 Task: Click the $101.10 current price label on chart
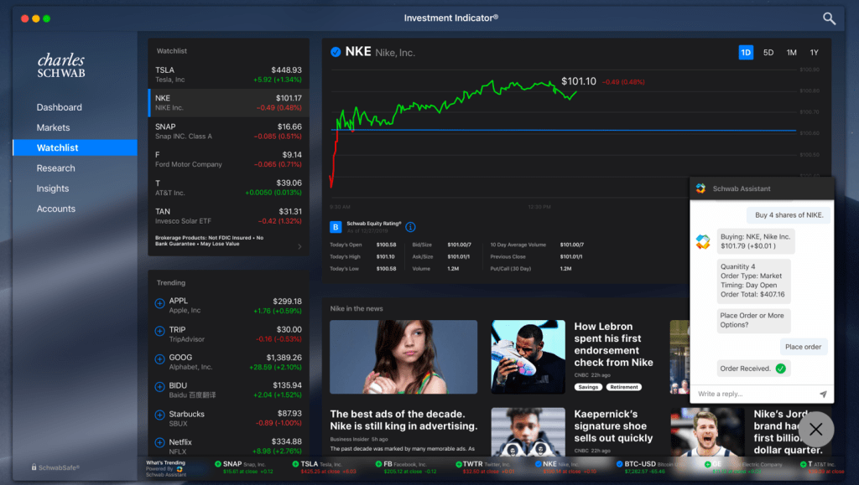pos(579,81)
